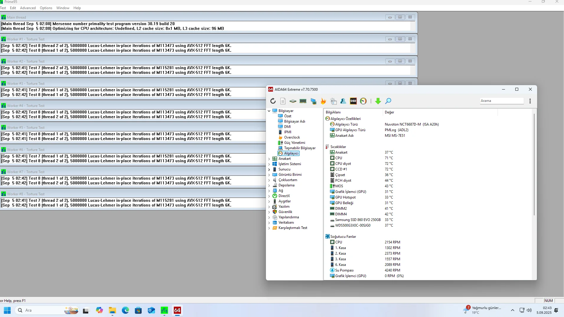This screenshot has height=317, width=564.
Task: Click the gear checklist icon in AIDA64 toolbar
Action: click(x=334, y=101)
